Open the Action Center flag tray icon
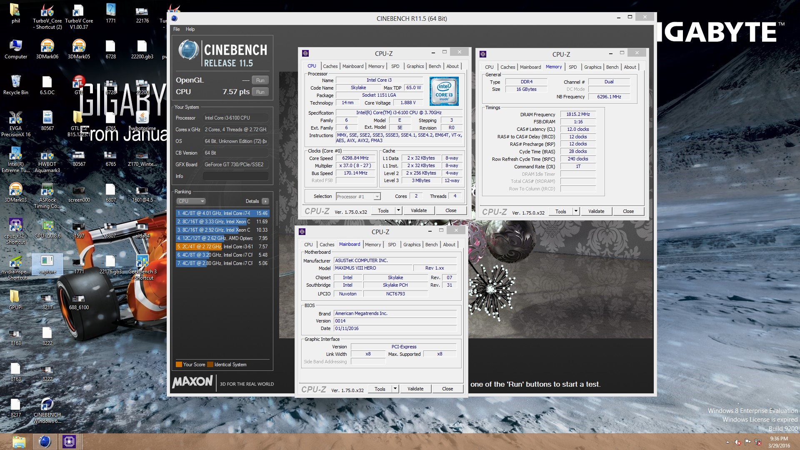 point(748,442)
